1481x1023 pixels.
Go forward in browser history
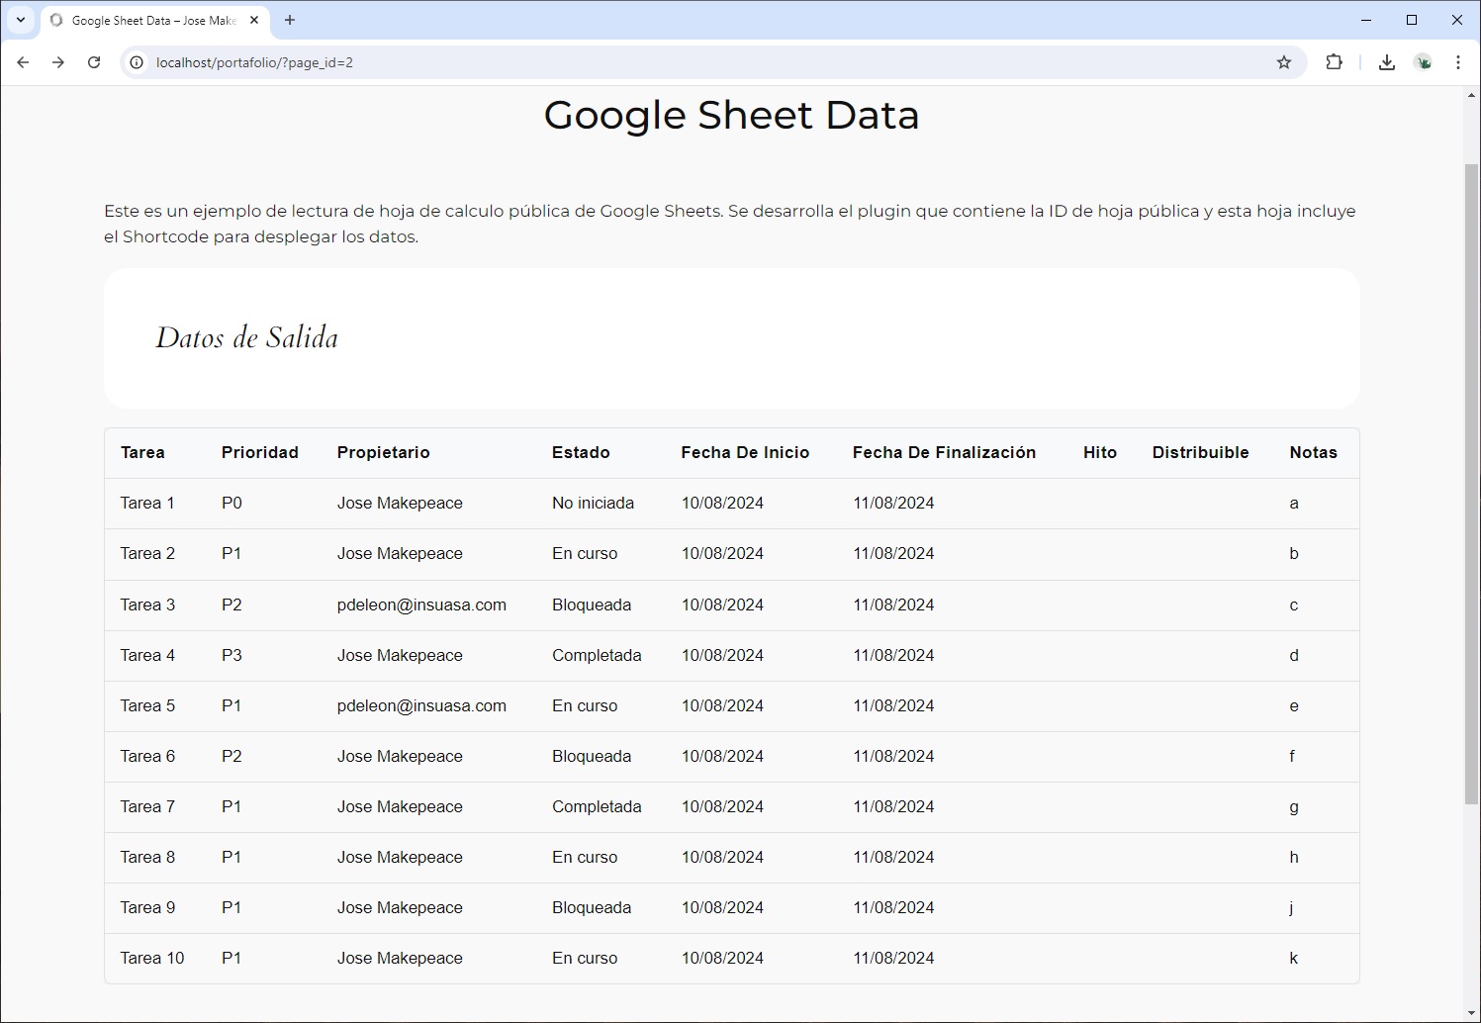(x=58, y=62)
